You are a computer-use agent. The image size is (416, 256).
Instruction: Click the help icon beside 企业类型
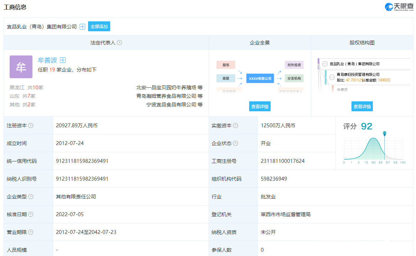point(31,197)
